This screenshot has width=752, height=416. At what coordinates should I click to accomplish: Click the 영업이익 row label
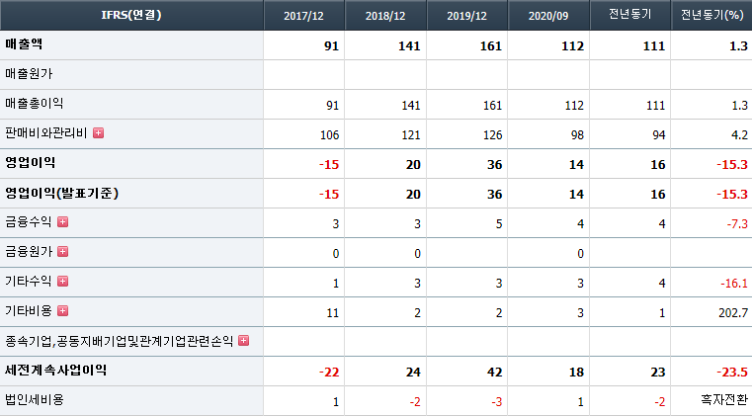point(30,163)
